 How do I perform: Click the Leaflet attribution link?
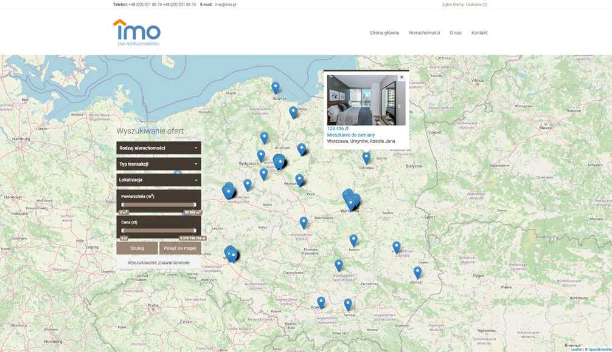pos(577,350)
